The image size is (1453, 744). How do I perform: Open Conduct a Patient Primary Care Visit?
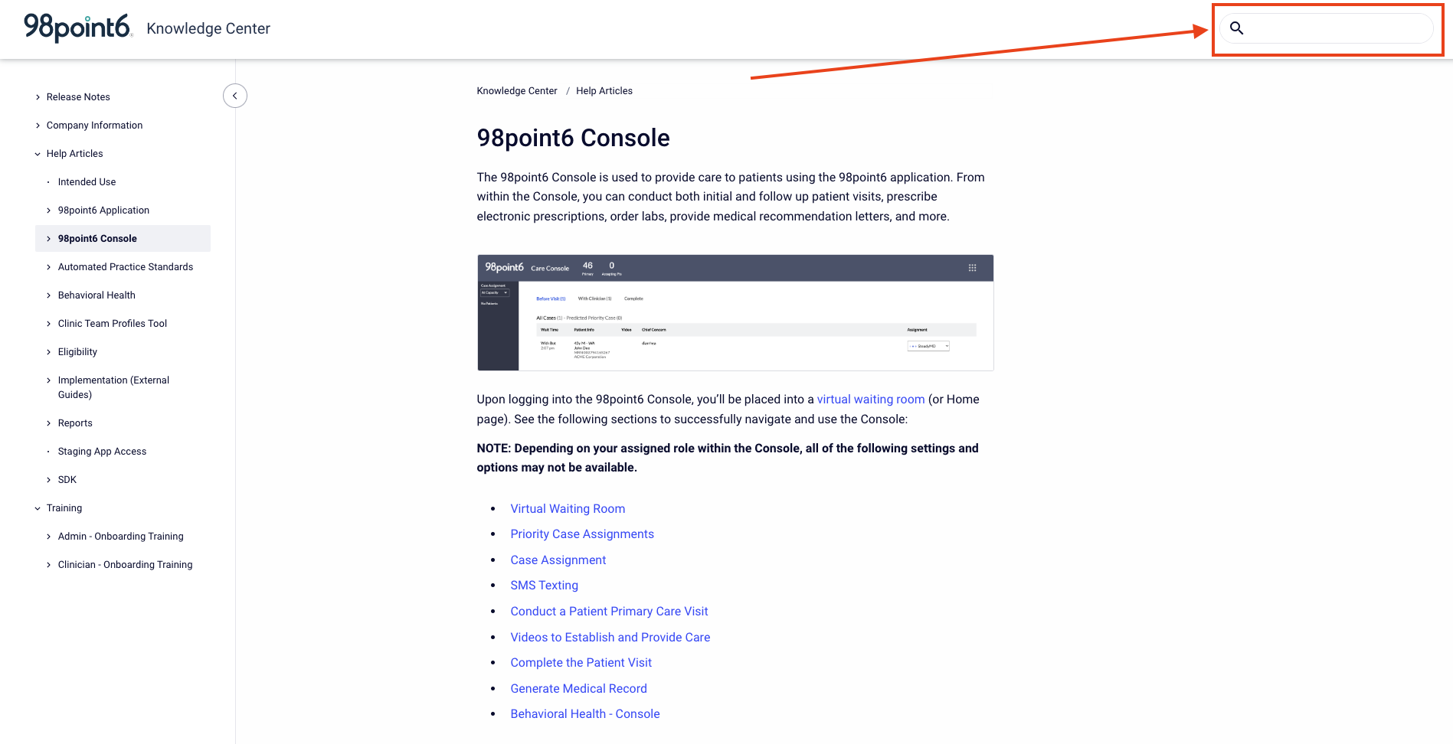(609, 612)
